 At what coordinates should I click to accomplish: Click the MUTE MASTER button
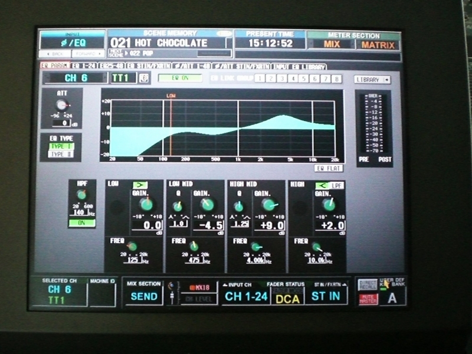click(x=368, y=299)
